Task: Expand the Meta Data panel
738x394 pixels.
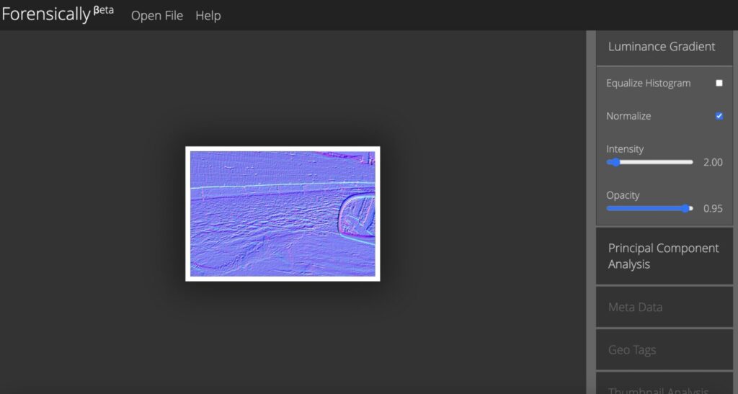Action: [635, 308]
